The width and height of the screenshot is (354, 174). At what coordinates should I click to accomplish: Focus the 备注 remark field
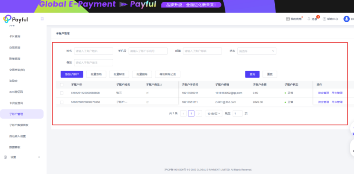[x=94, y=63]
